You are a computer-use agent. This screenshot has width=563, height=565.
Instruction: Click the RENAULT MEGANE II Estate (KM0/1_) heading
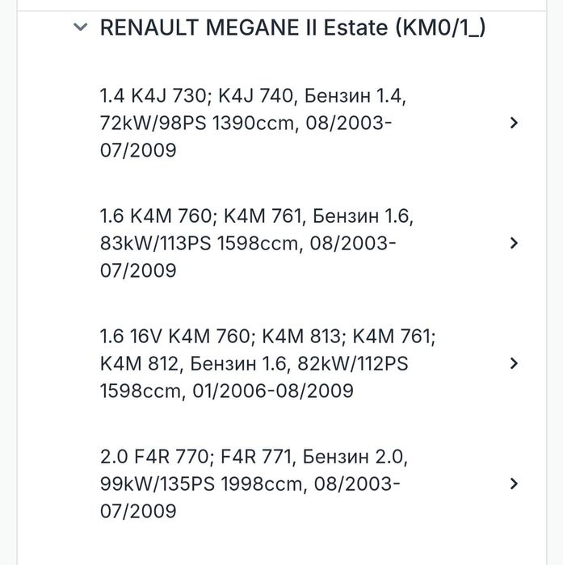coord(292,28)
